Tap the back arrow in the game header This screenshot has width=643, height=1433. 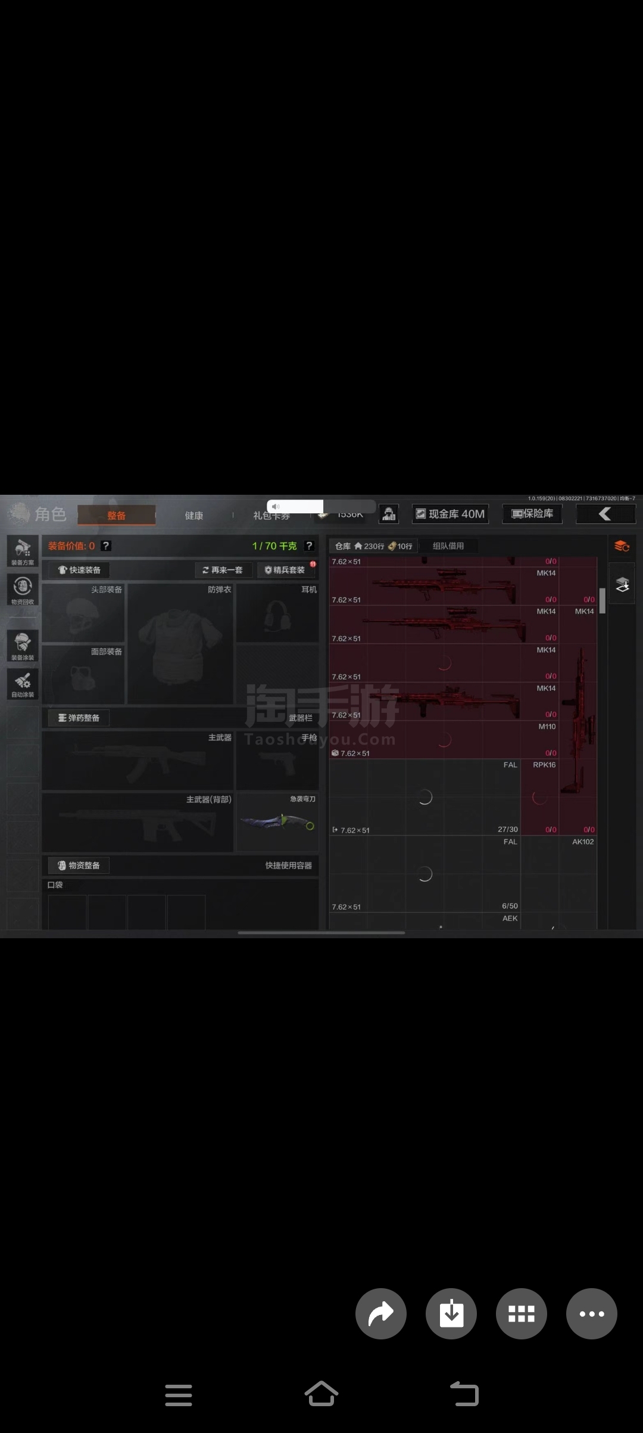tap(605, 514)
